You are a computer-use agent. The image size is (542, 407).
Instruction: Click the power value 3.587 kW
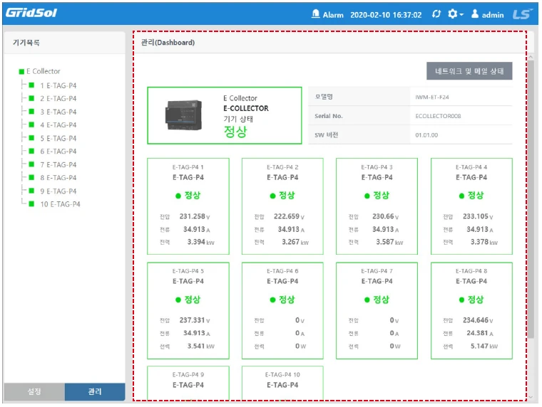coord(389,242)
